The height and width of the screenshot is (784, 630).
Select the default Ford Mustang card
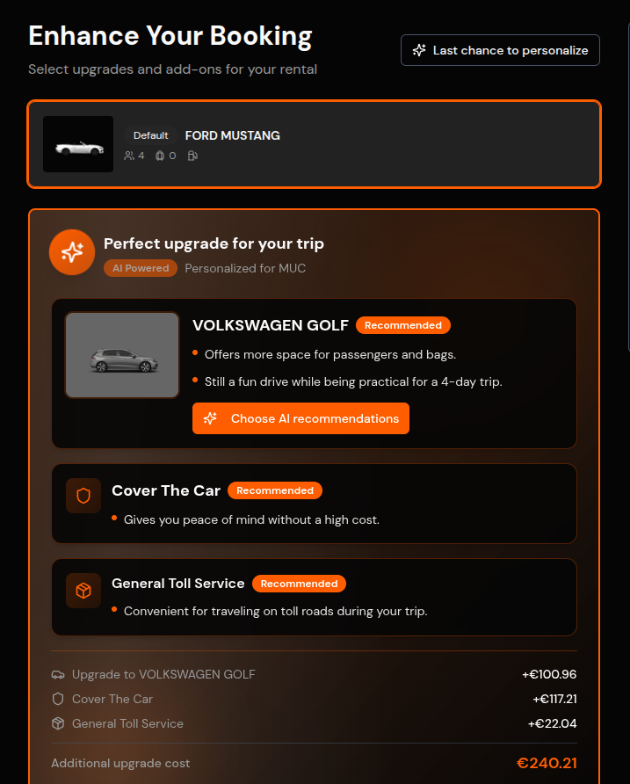(314, 144)
